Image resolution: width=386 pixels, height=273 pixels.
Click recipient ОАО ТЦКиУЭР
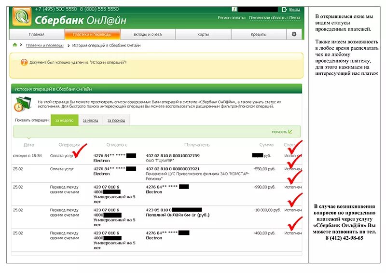[x=160, y=161]
